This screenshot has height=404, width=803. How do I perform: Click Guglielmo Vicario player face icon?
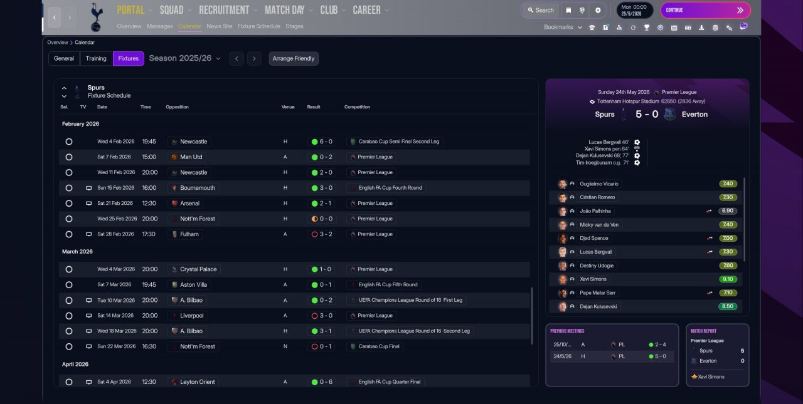[562, 184]
